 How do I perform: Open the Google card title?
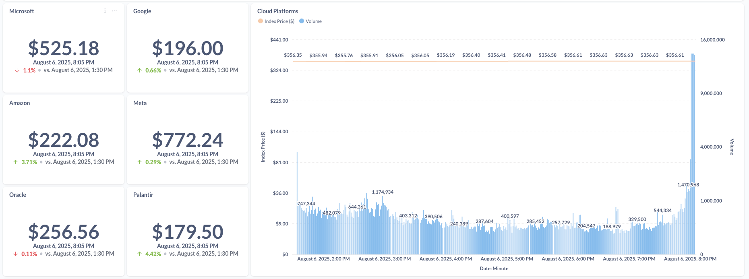coord(142,11)
